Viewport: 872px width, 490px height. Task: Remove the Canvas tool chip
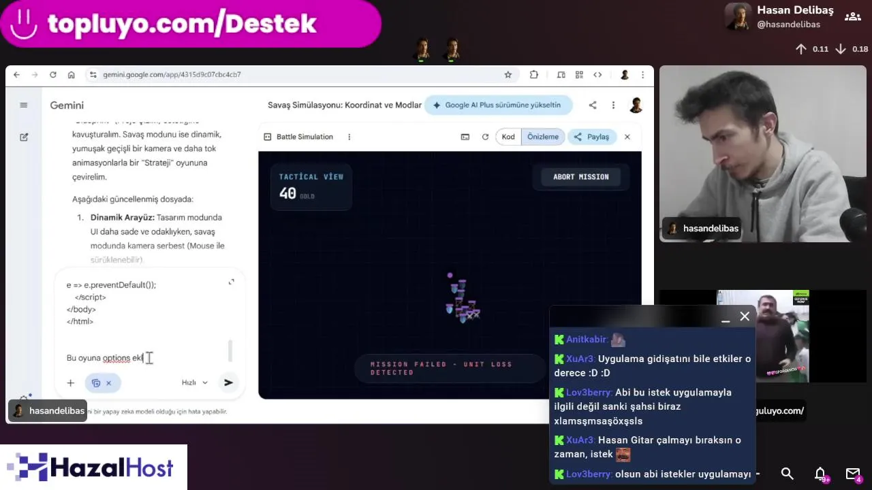tap(108, 383)
